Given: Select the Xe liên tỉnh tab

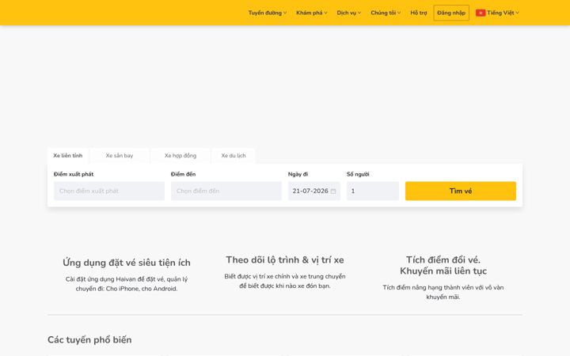Looking at the screenshot, I should point(68,156).
